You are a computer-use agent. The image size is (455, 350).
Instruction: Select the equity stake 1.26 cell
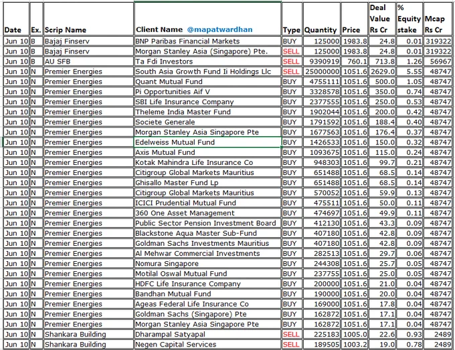[409, 61]
